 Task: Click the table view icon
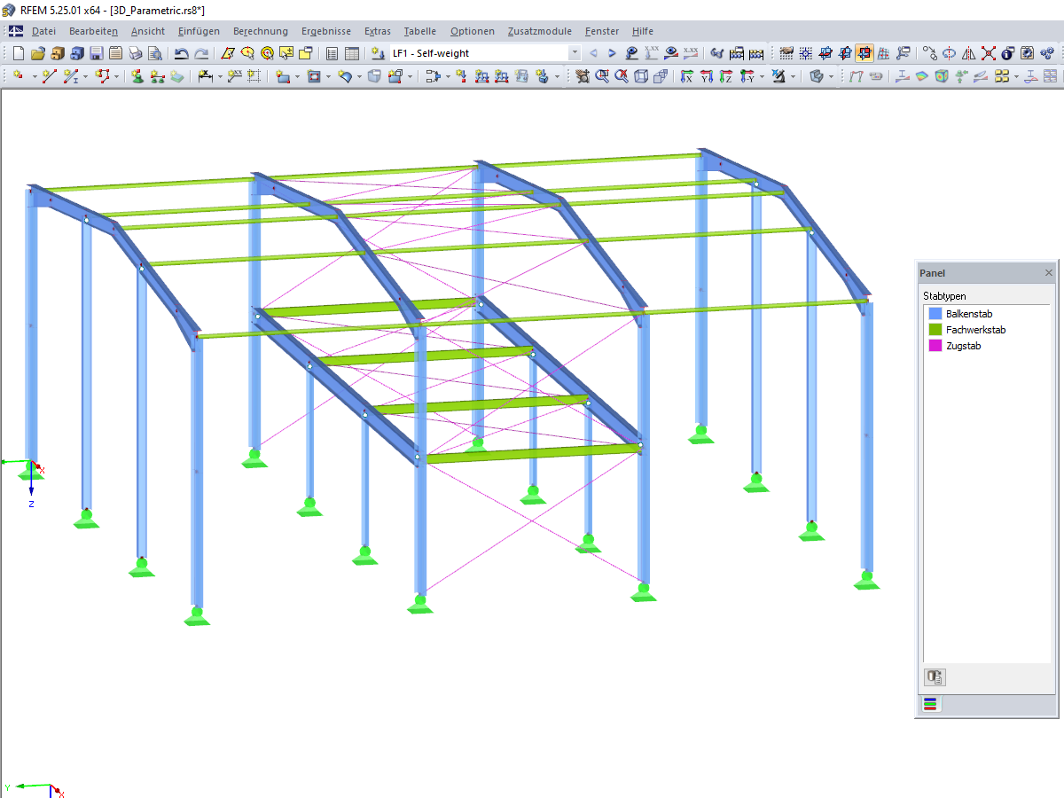click(x=352, y=53)
